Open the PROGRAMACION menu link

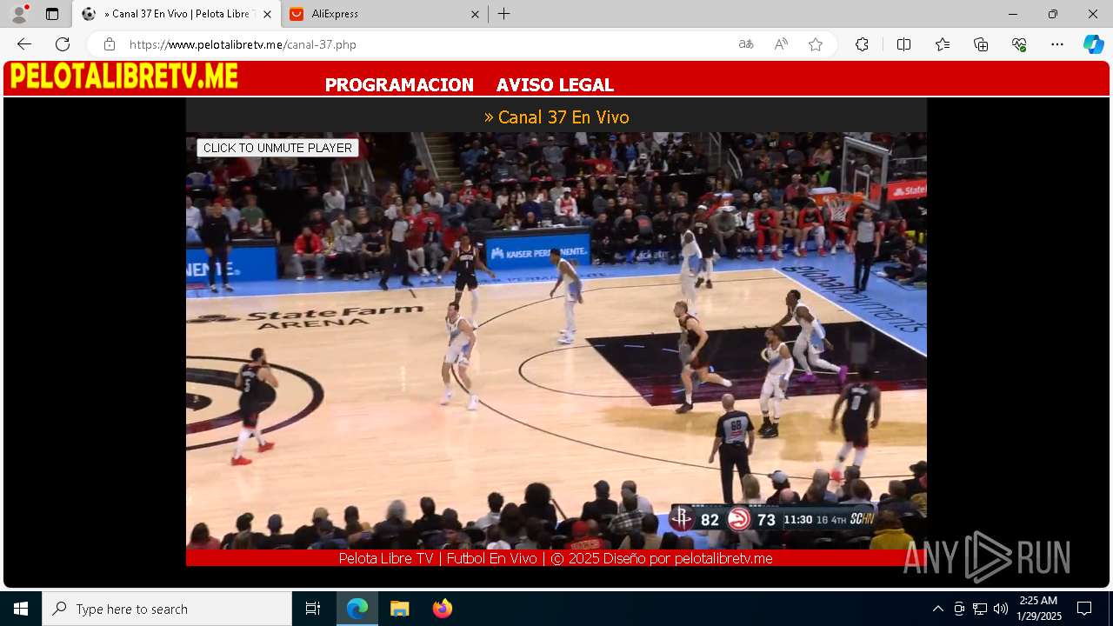pos(399,85)
